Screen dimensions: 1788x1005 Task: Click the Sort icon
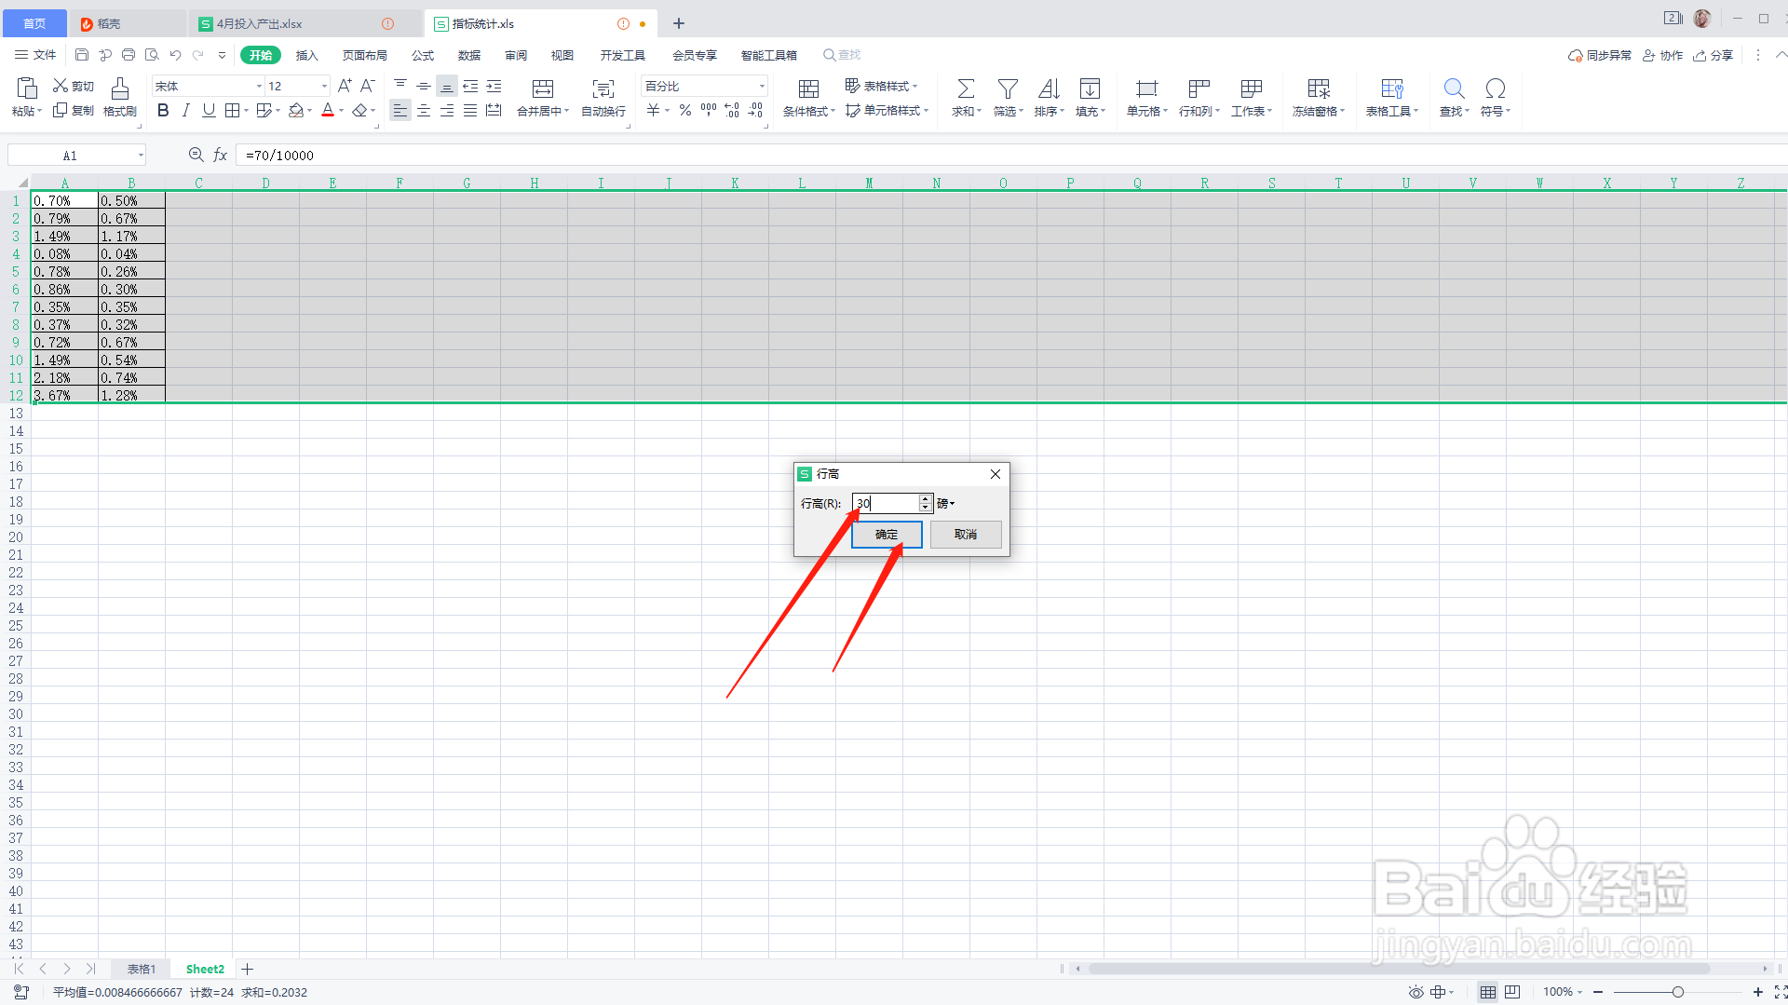pyautogui.click(x=1049, y=88)
